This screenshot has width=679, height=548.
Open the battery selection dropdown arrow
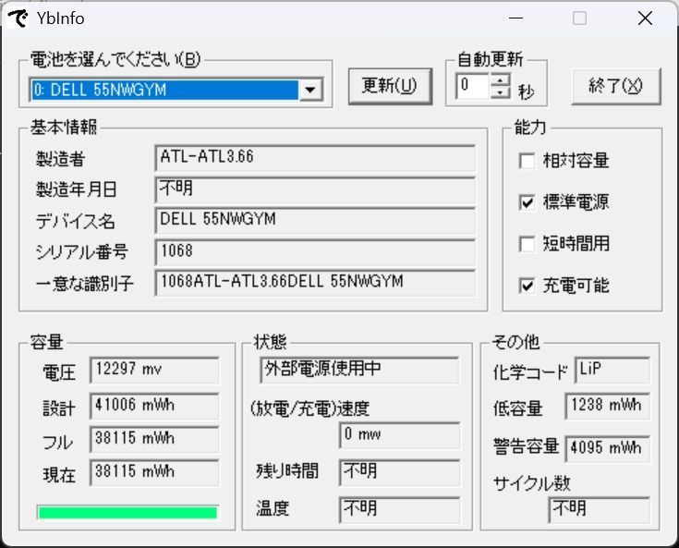(x=311, y=90)
